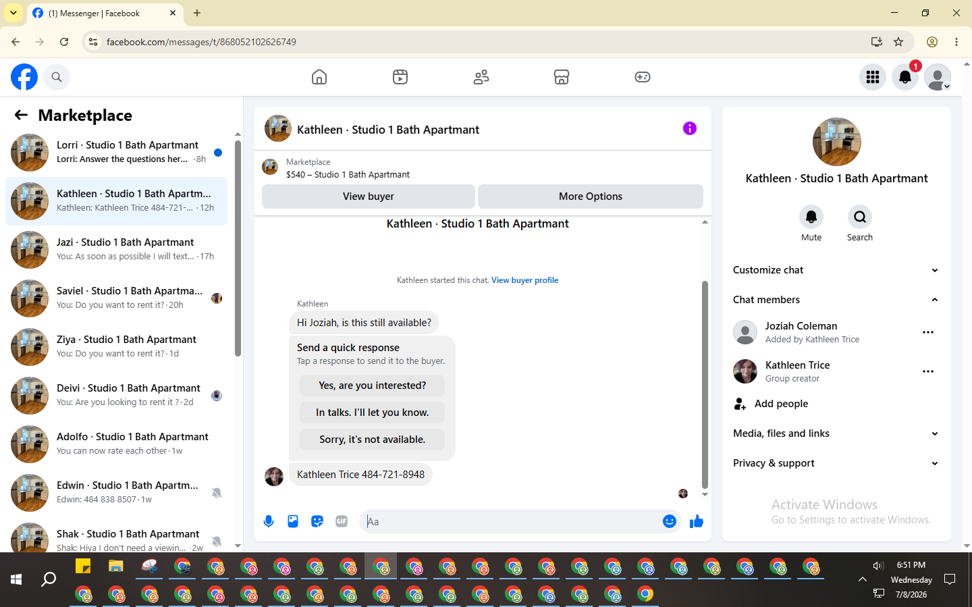Open Windows Start menu
Screen dimensions: 972x607
pyautogui.click(x=16, y=579)
